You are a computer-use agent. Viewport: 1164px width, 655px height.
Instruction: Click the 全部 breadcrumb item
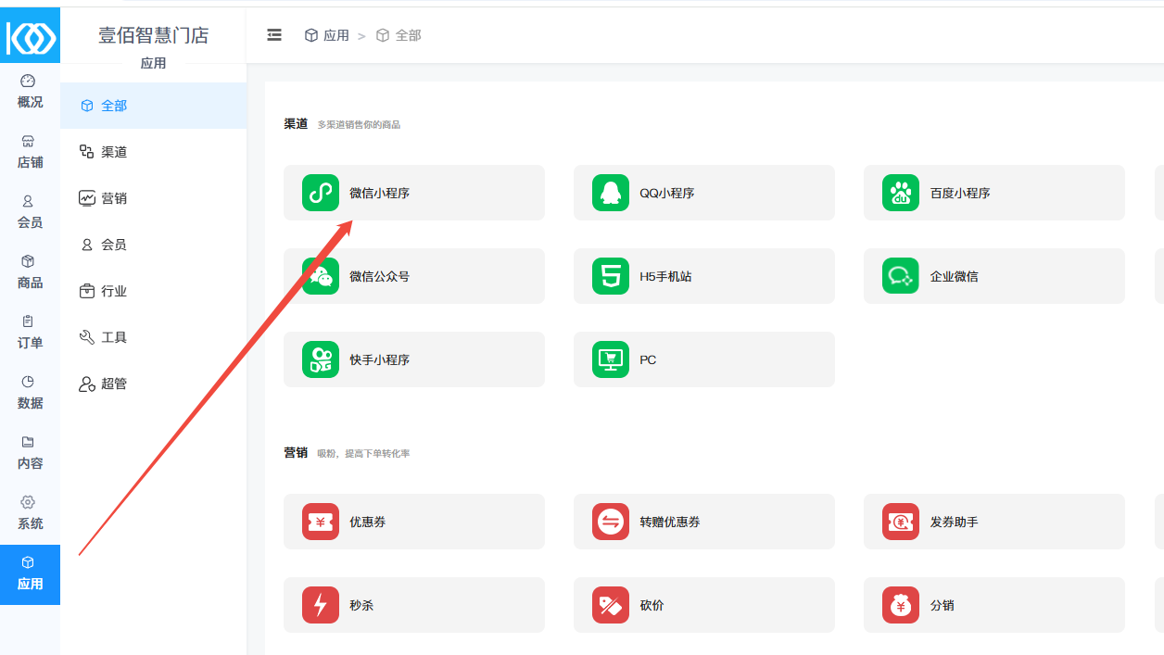399,35
